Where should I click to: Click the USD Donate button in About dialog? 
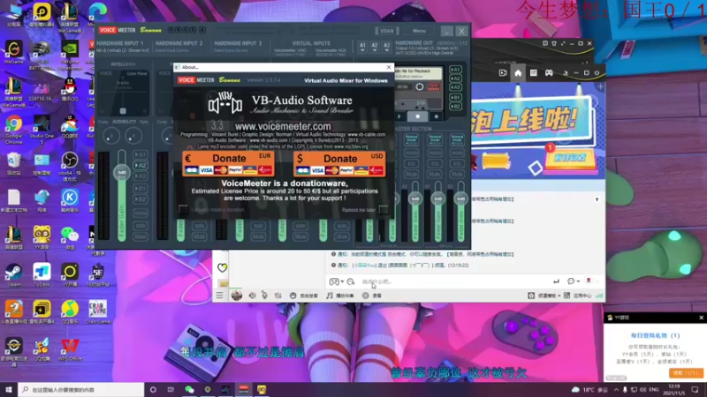(339, 163)
